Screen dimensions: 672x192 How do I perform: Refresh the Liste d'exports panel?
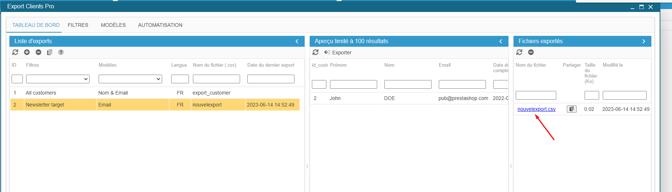pos(15,52)
